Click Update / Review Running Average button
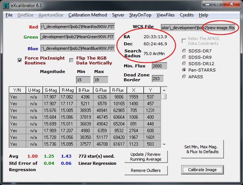 pos(146,157)
